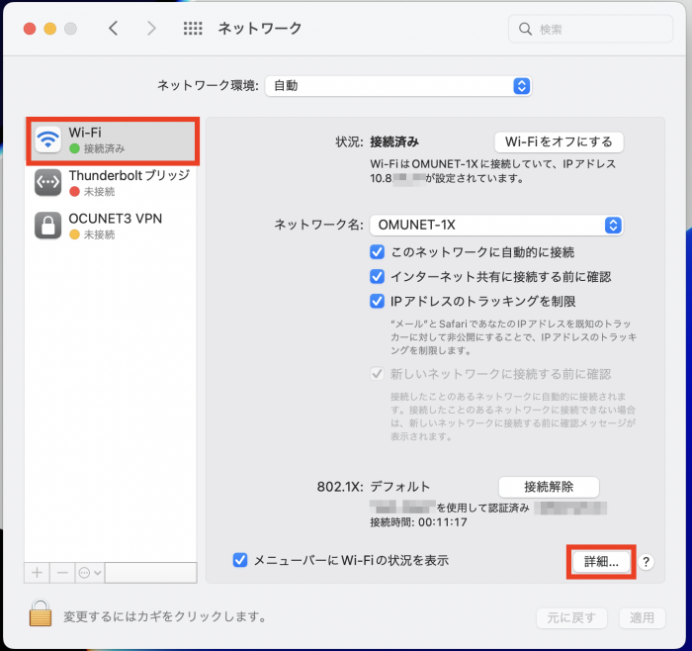Click the Thunderbolt bridge icon in the sidebar
692x651 pixels.
48,182
